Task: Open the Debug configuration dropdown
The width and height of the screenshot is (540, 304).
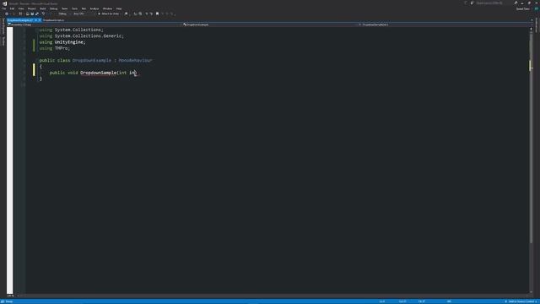Action: 64,14
